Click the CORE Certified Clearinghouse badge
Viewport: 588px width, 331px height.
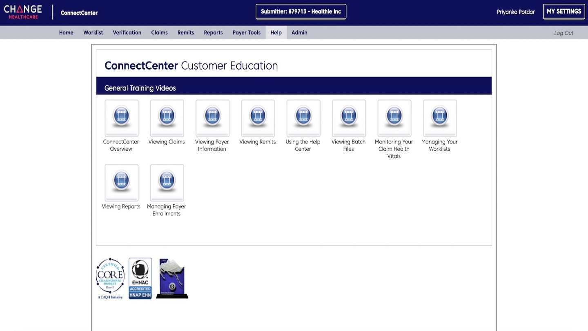tap(110, 279)
